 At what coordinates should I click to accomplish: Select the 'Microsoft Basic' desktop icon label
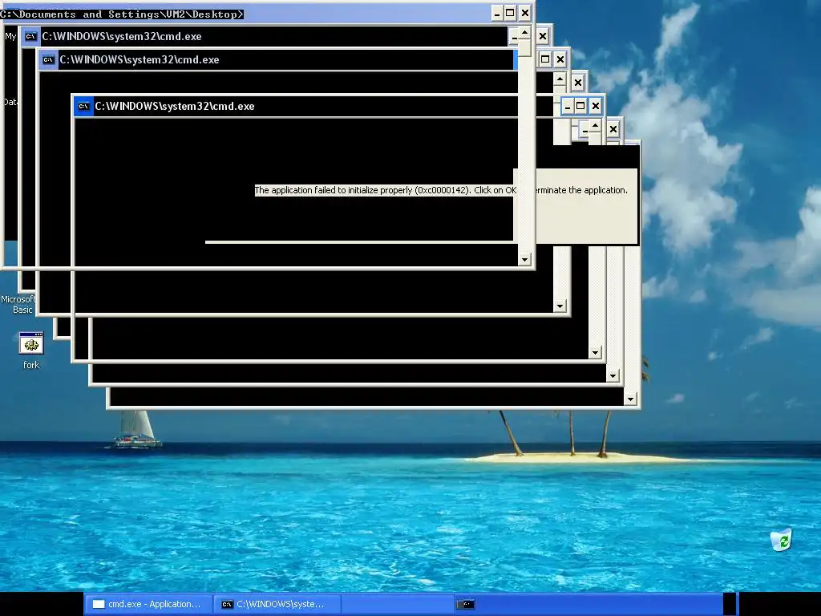(x=18, y=304)
